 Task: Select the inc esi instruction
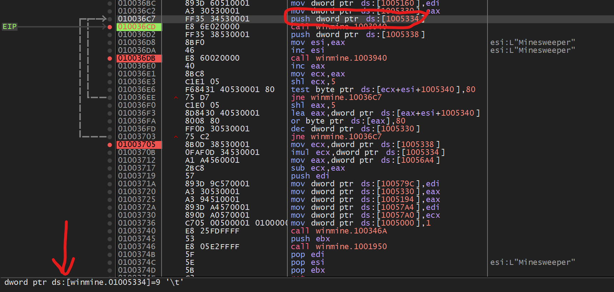click(x=308, y=50)
